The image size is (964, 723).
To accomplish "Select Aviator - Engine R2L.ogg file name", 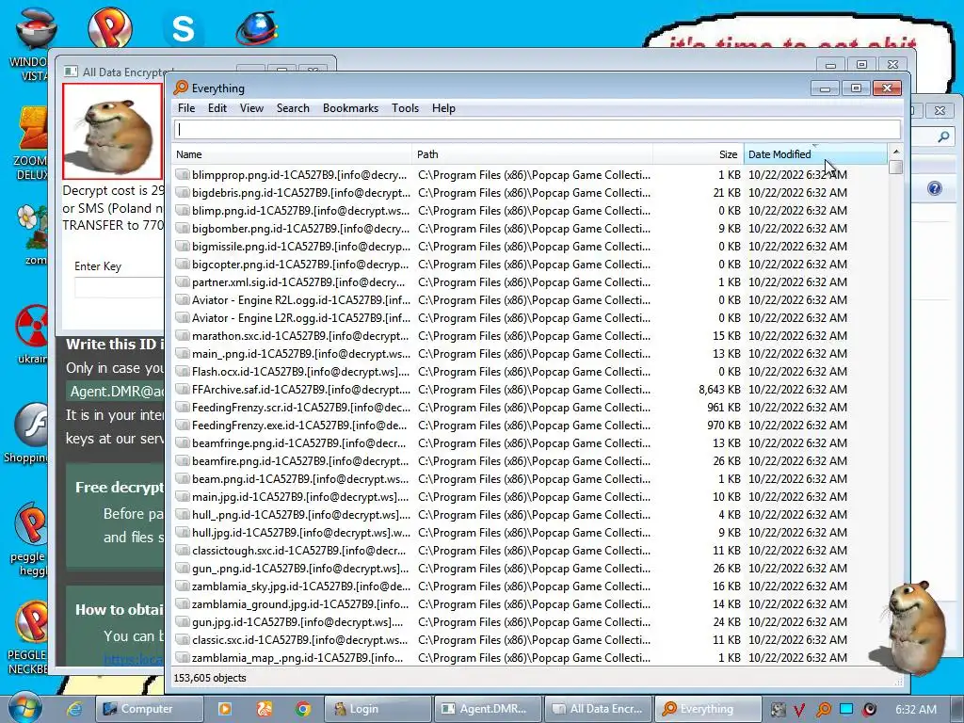I will tap(300, 299).
